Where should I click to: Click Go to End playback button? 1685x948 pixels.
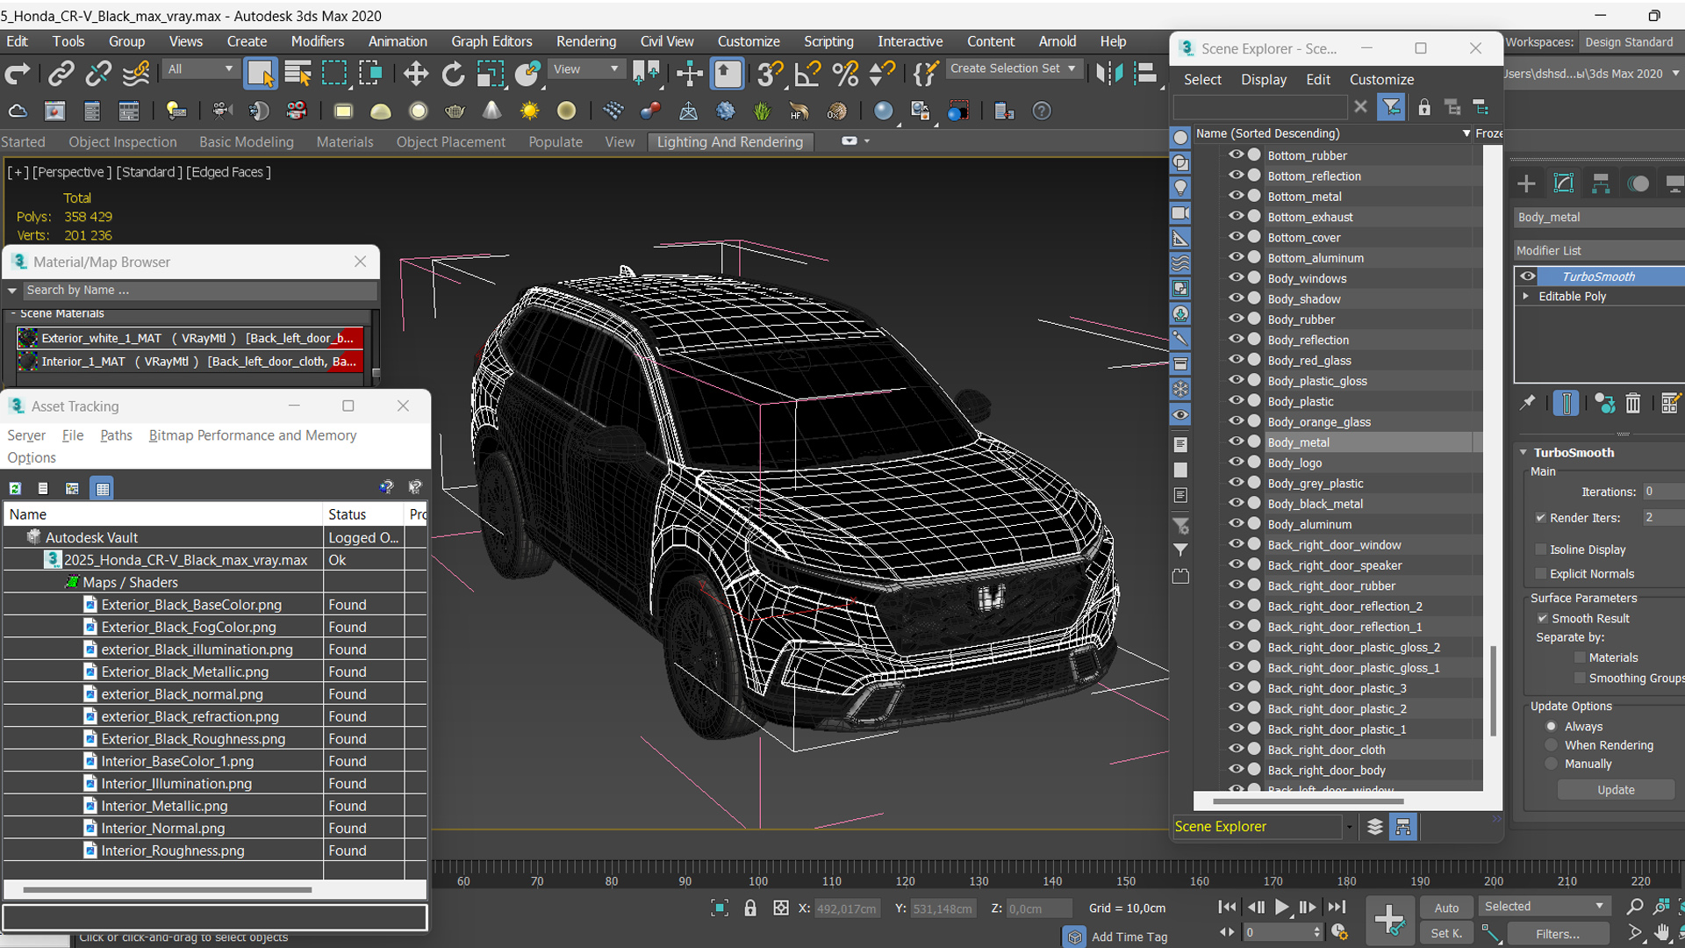[1336, 907]
